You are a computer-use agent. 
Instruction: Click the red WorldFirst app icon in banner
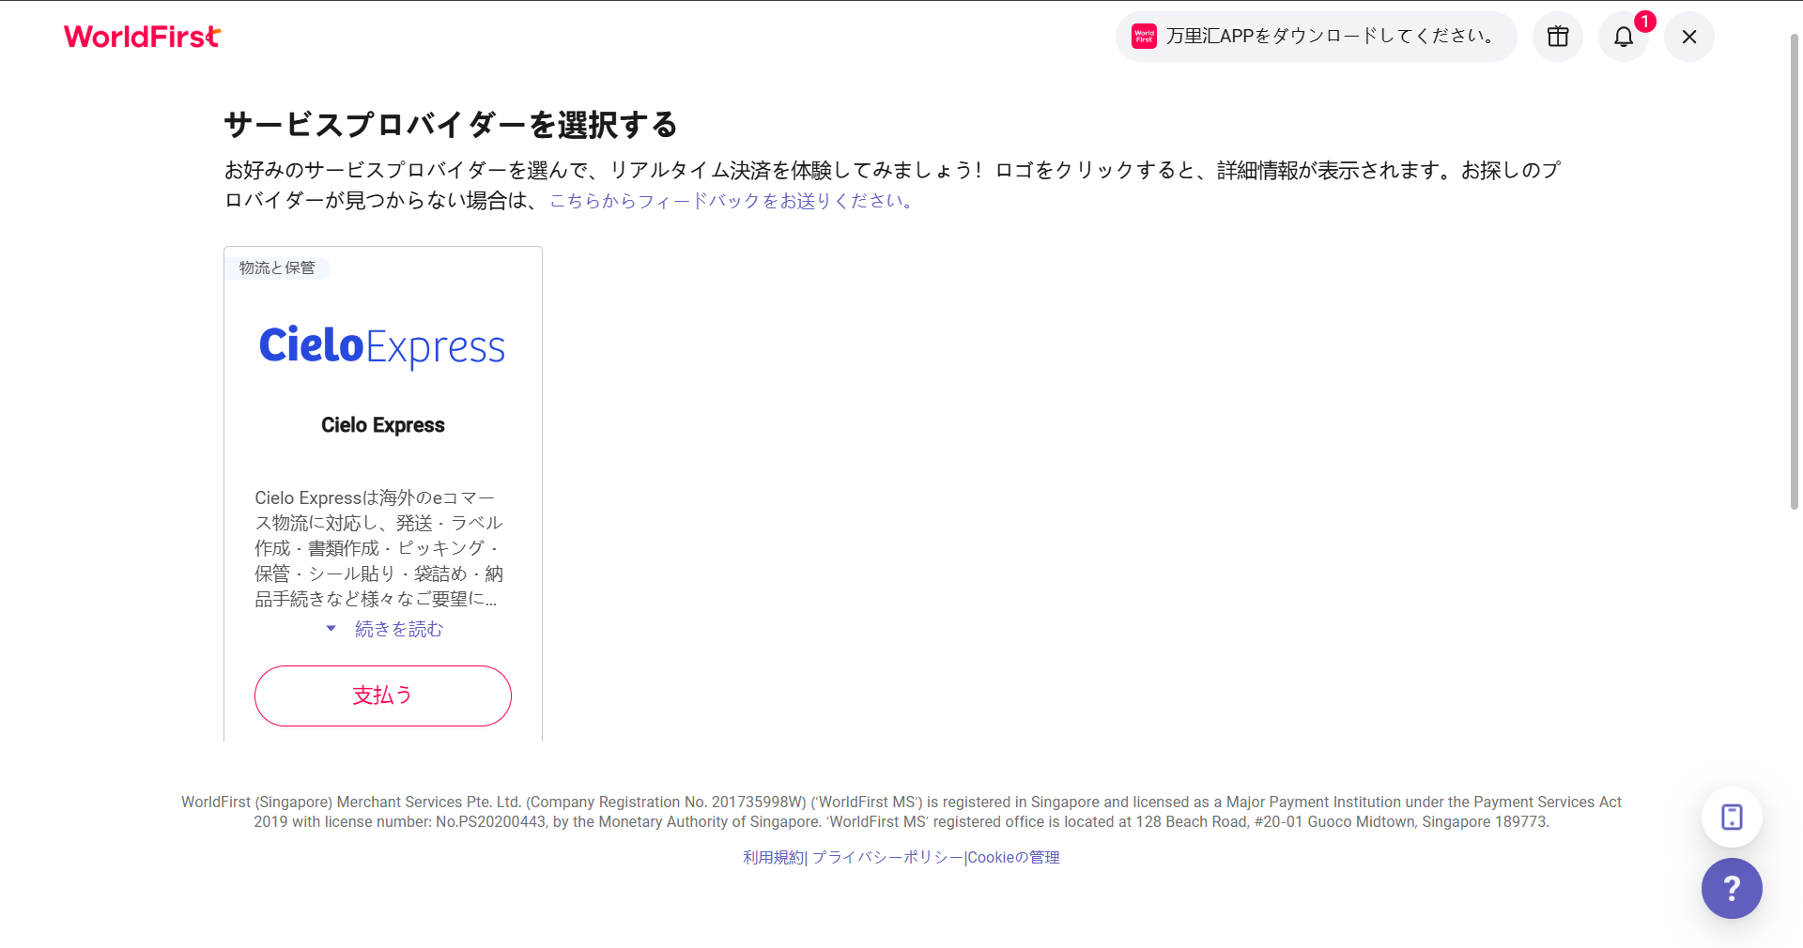1144,37
